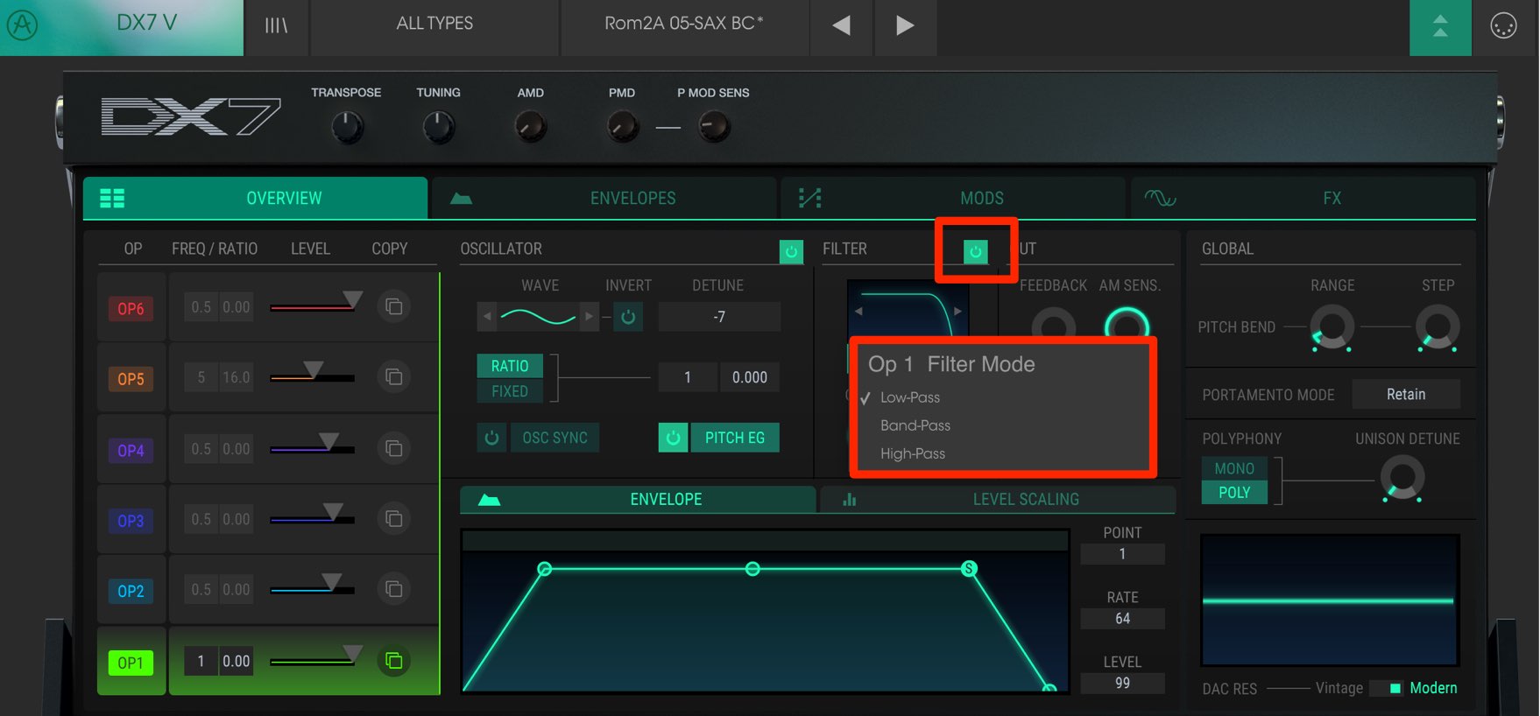Toggle the OSC SYNC power button
Screen dimensions: 1540x716
(x=491, y=438)
